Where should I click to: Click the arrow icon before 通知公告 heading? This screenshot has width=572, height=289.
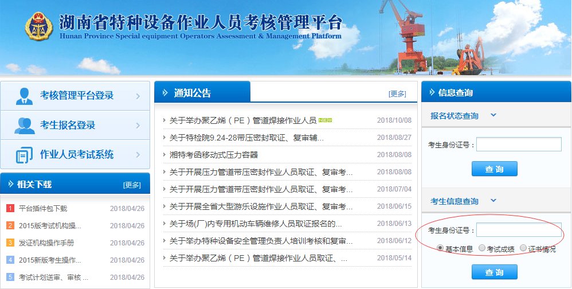click(165, 93)
